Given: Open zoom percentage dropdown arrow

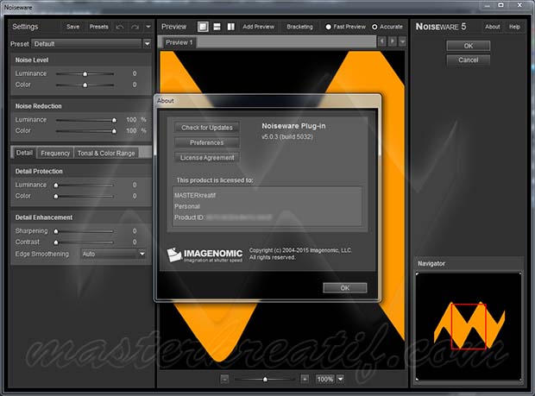Looking at the screenshot, I should (341, 379).
